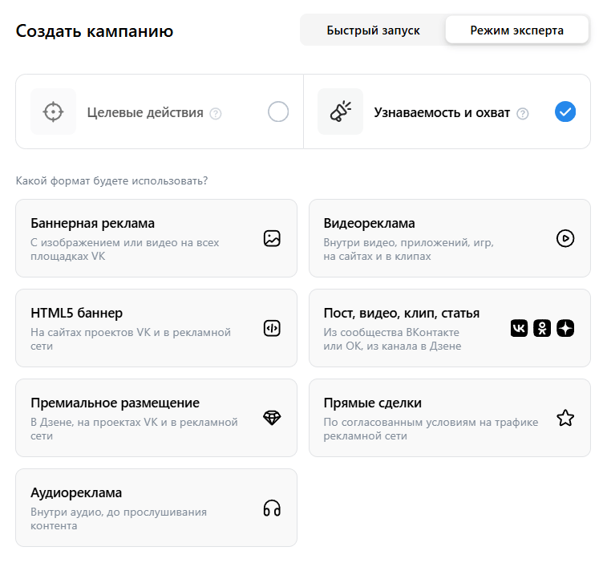Click the crosshair target icon for Целевые действия

53,111
